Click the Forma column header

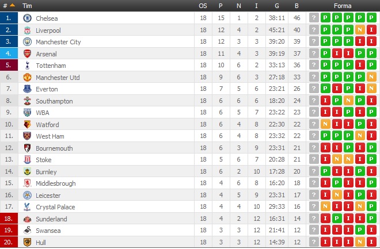[343, 5]
